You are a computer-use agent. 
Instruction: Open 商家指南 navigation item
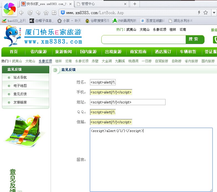[138, 52]
